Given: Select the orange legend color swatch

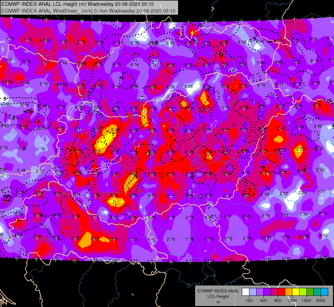Looking at the screenshot, I should click(x=289, y=292).
